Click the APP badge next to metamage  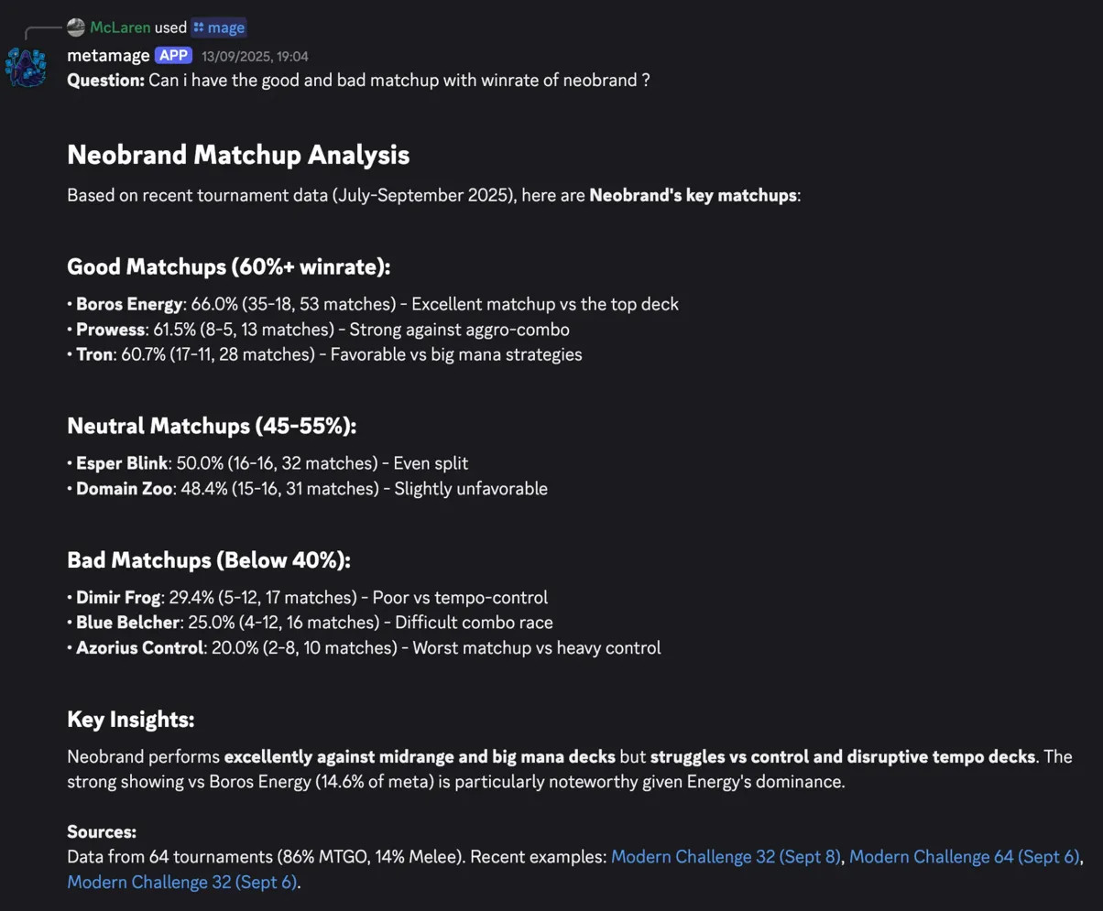[x=172, y=56]
